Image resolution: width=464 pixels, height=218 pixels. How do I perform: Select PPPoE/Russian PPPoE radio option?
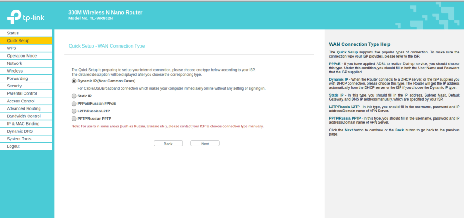pyautogui.click(x=74, y=104)
